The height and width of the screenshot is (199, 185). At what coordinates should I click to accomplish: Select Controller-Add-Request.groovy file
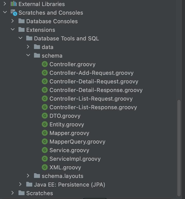click(x=91, y=73)
